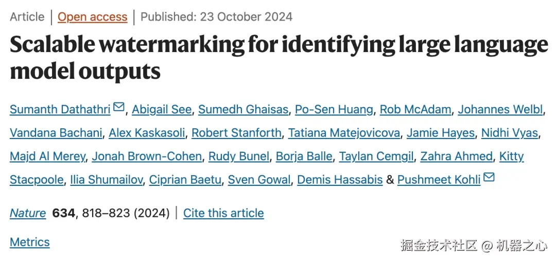556x261 pixels.
Task: Open Vandana Bachani author info
Action: [x=56, y=133]
